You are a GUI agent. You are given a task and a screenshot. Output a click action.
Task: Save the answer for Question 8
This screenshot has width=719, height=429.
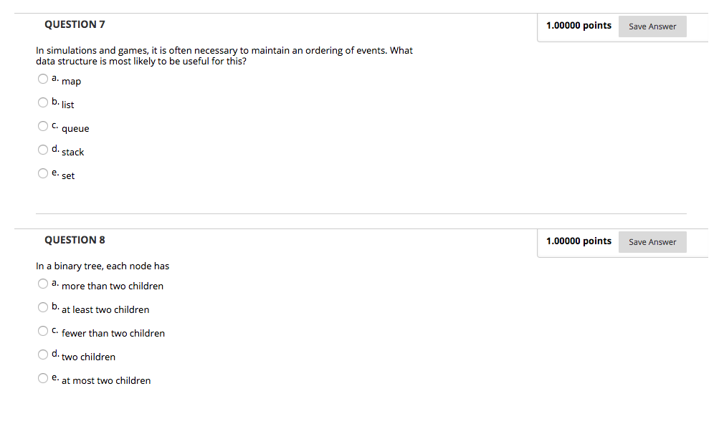point(652,242)
